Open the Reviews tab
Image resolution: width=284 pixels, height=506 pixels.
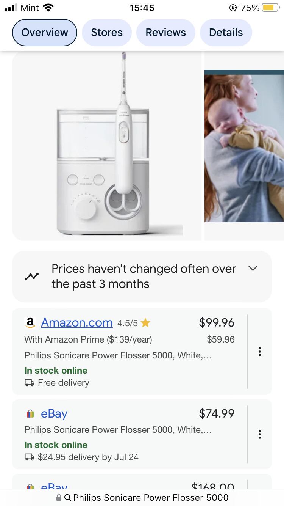pyautogui.click(x=166, y=33)
